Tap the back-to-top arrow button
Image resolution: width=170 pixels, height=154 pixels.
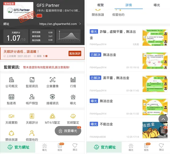pyautogui.click(x=163, y=119)
